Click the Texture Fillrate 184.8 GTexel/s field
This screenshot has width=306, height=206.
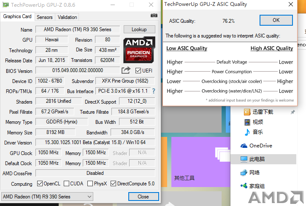(x=133, y=112)
